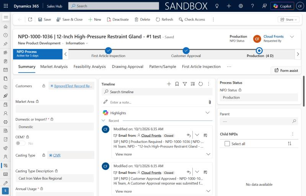Expand the Information form selector
Screen dimensions: 306x196
[77, 43]
